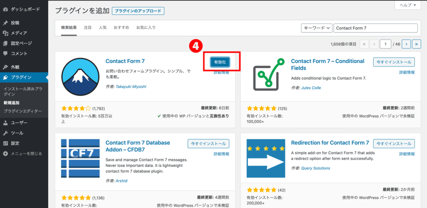This screenshot has height=208, width=427.
Task: Click the ツール wrench icon in sidebar
Action: 5,133
